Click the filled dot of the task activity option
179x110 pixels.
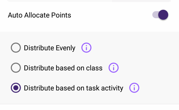click(x=16, y=88)
